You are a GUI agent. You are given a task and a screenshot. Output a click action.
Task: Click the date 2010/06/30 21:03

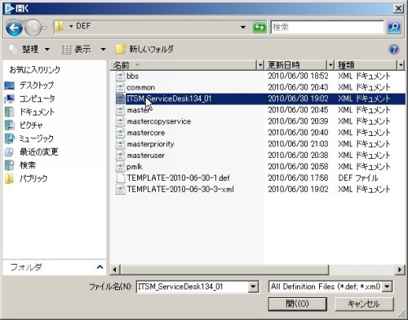298,144
